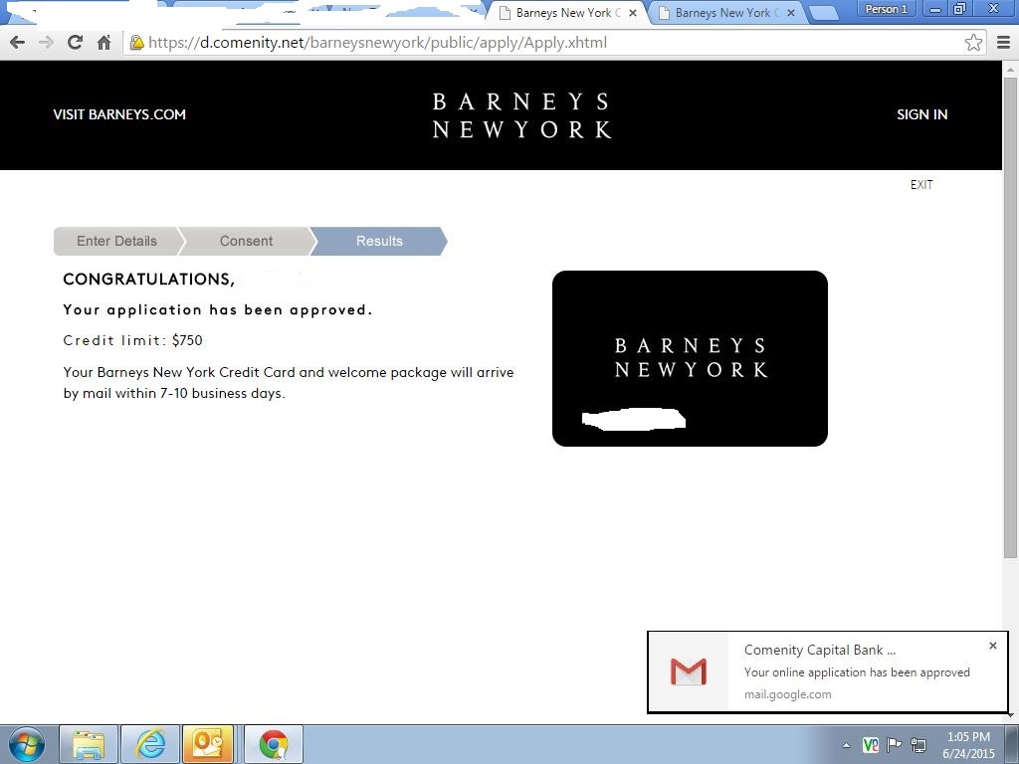
Task: Switch to the second Barneys New York tab
Action: (724, 13)
